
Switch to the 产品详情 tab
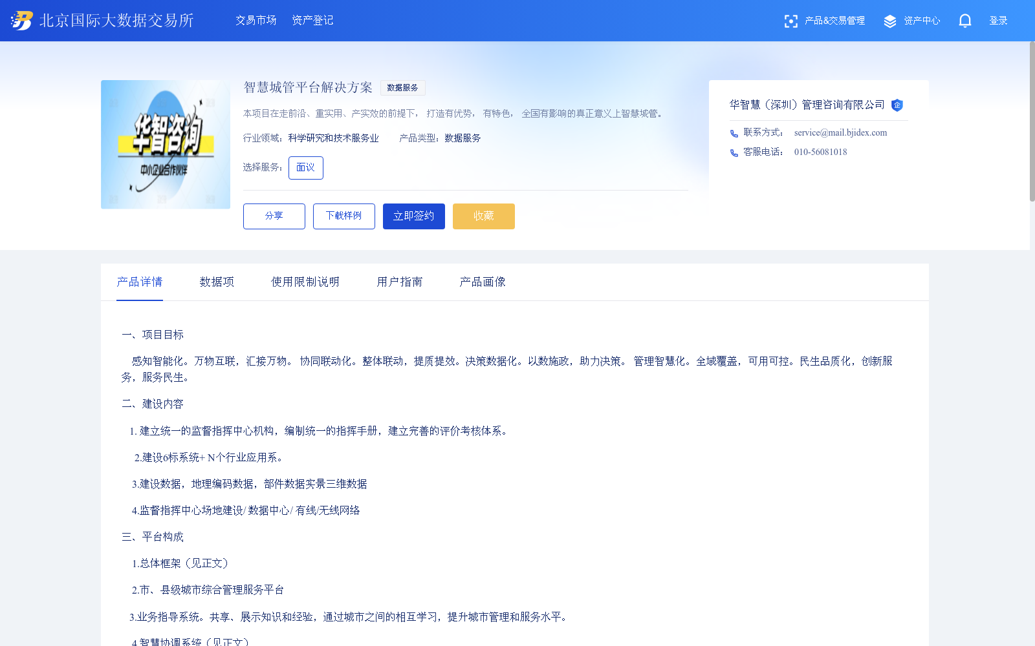(140, 282)
